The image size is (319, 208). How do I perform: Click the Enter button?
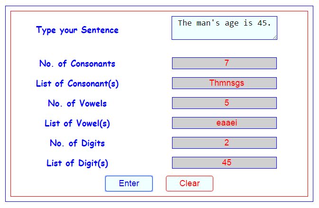click(x=129, y=183)
